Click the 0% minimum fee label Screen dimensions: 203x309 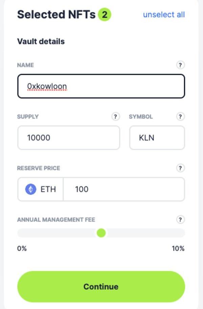[22, 248]
